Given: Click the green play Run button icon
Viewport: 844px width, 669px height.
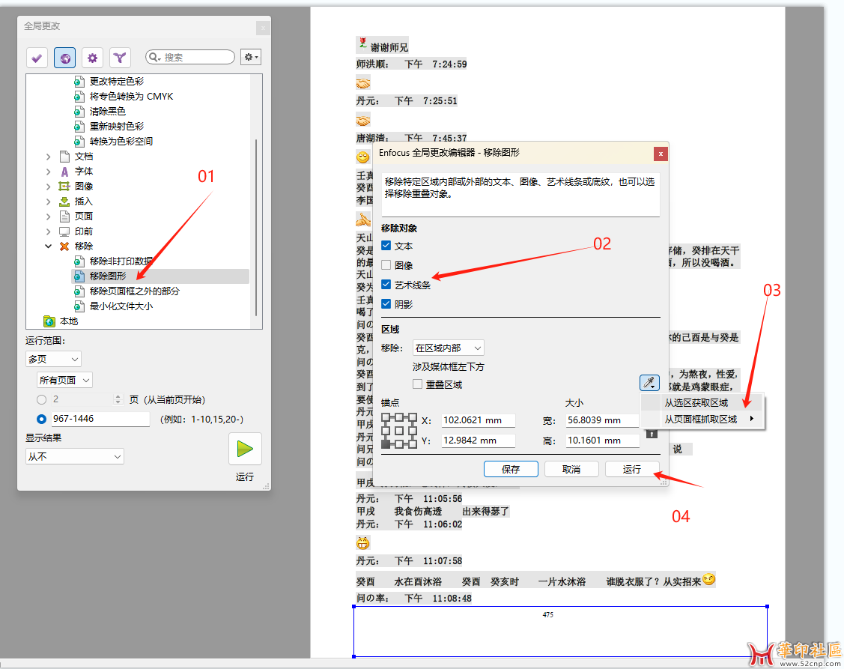Looking at the screenshot, I should click(x=245, y=449).
